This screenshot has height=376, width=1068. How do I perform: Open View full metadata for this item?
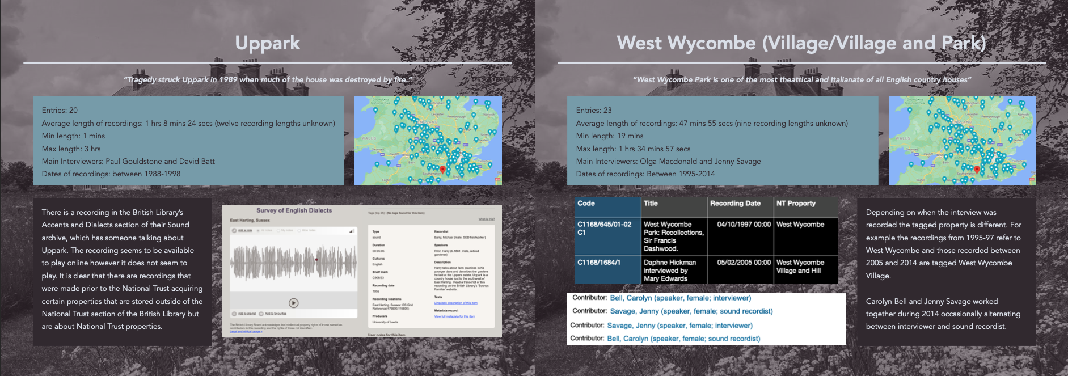[x=454, y=316]
